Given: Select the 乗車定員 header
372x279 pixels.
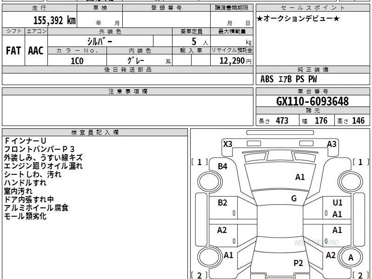Looking at the screenshot, I should click(191, 32).
